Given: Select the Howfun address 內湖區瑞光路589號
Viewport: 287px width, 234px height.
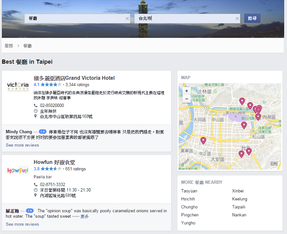Looking at the screenshot, I should pyautogui.click(x=58, y=196).
